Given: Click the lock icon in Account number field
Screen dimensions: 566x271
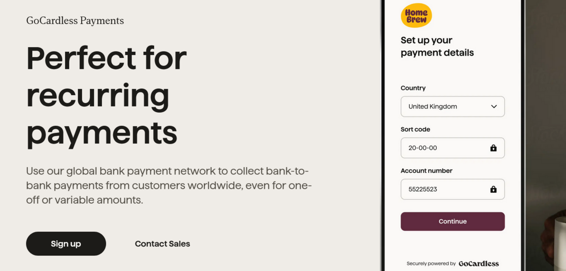Looking at the screenshot, I should (x=493, y=189).
